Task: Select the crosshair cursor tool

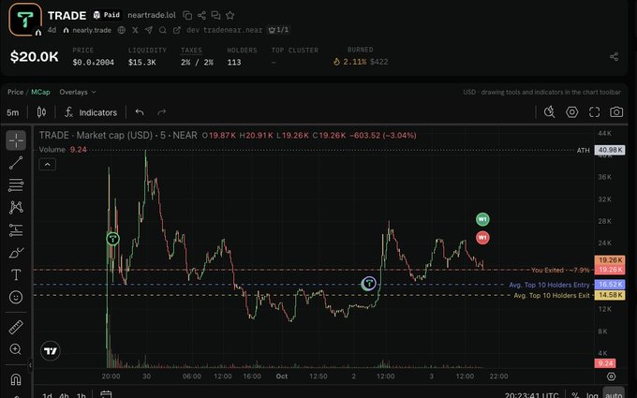Action: click(x=16, y=140)
